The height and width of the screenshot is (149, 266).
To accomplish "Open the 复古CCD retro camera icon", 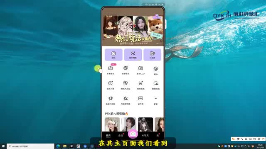I will [140, 68].
